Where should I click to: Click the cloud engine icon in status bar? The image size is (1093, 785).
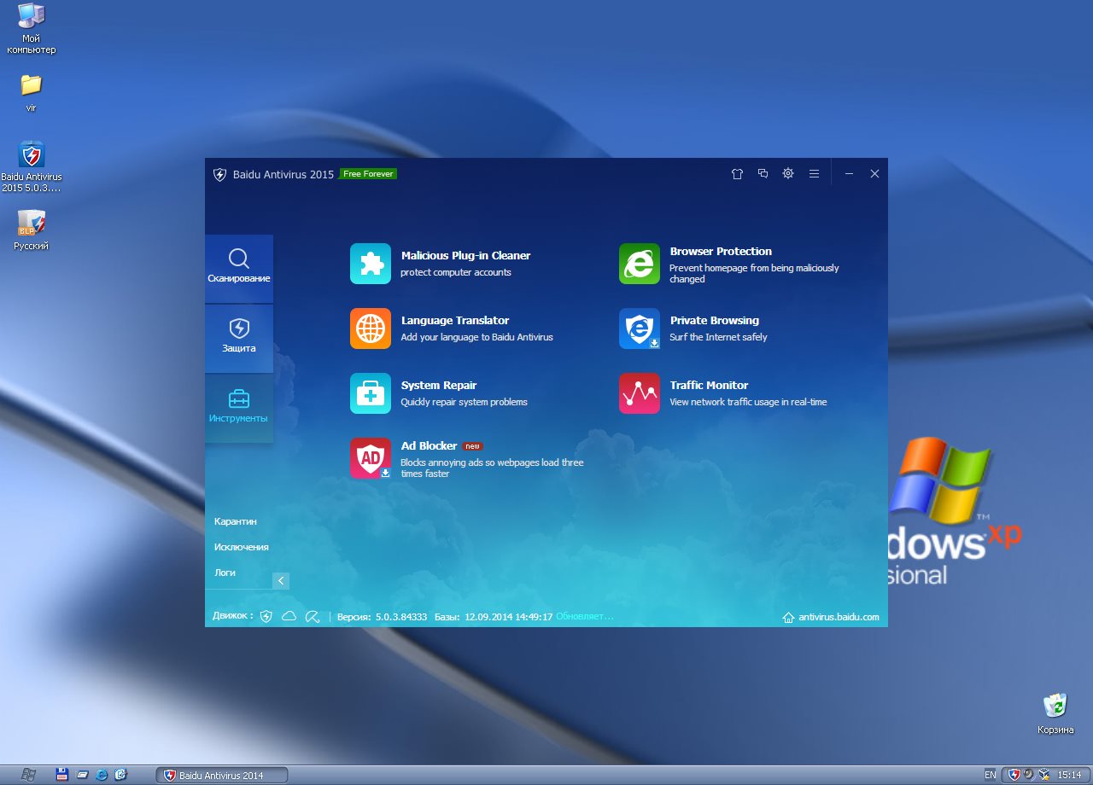pos(289,616)
